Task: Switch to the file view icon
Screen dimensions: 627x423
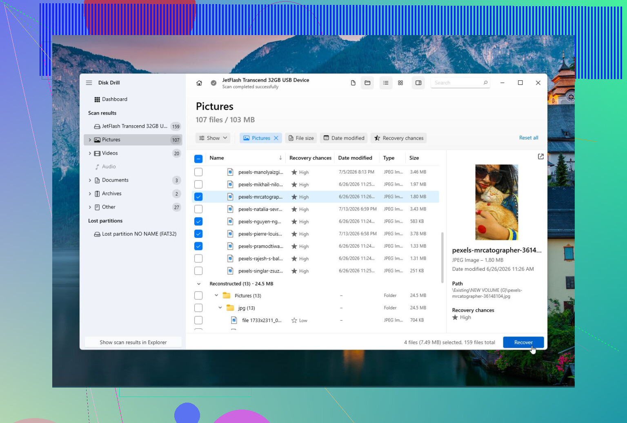Action: point(353,83)
